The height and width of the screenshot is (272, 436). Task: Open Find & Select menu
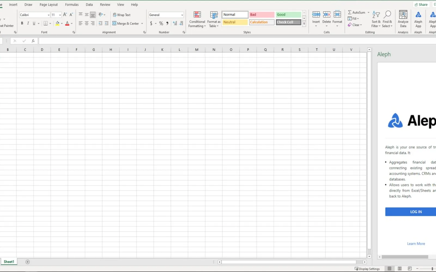click(x=387, y=19)
